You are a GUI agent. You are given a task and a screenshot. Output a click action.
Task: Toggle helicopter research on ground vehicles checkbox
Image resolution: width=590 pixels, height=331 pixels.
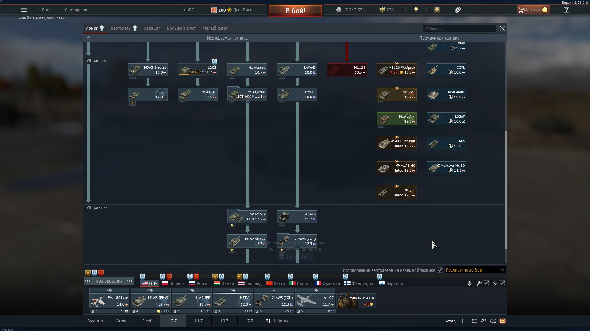440,270
